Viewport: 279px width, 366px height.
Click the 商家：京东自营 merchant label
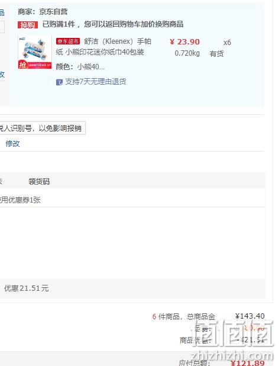(43, 12)
